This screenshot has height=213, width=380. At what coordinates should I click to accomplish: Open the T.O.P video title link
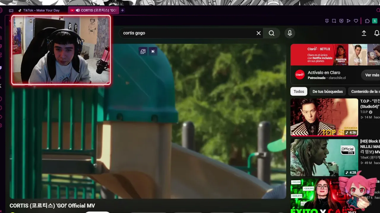(370, 104)
